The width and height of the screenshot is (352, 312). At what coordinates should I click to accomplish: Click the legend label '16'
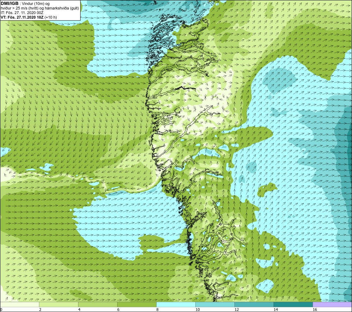click(315, 310)
